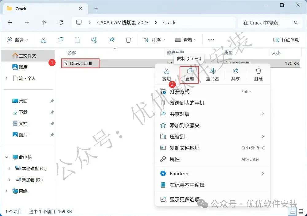Select 显示更多选项 menu entry
Image resolution: width=307 pixels, height=216 pixels.
click(x=212, y=199)
